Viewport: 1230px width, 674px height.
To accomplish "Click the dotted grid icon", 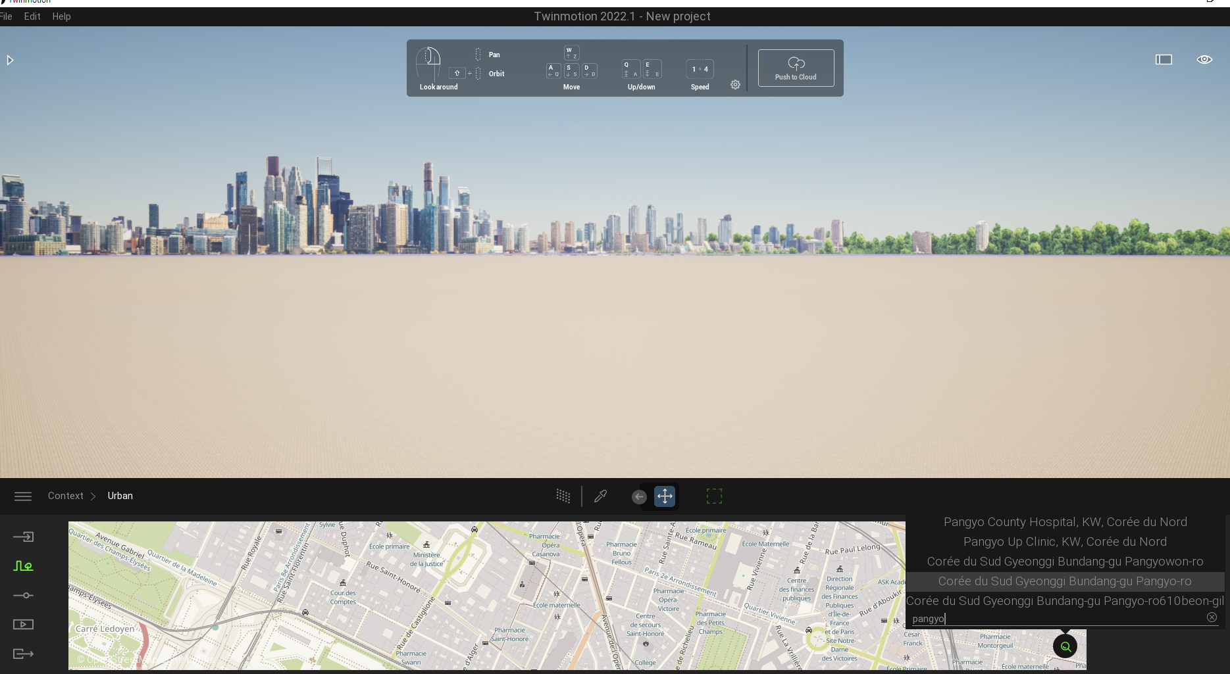I will [x=563, y=496].
